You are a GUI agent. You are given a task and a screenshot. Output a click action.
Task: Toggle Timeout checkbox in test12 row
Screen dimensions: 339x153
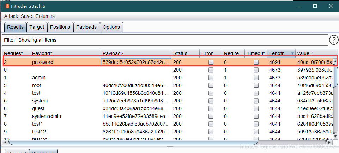coord(256,132)
